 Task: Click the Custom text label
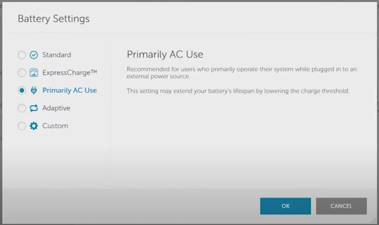click(x=55, y=126)
